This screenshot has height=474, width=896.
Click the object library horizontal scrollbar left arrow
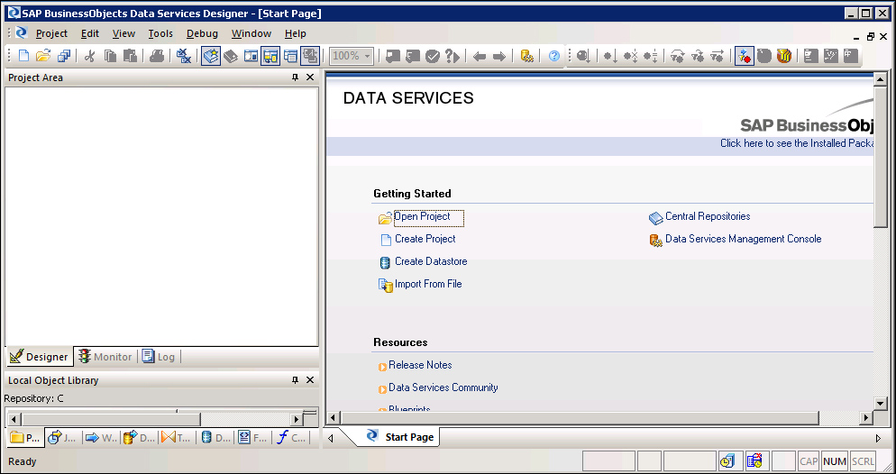[x=14, y=419]
